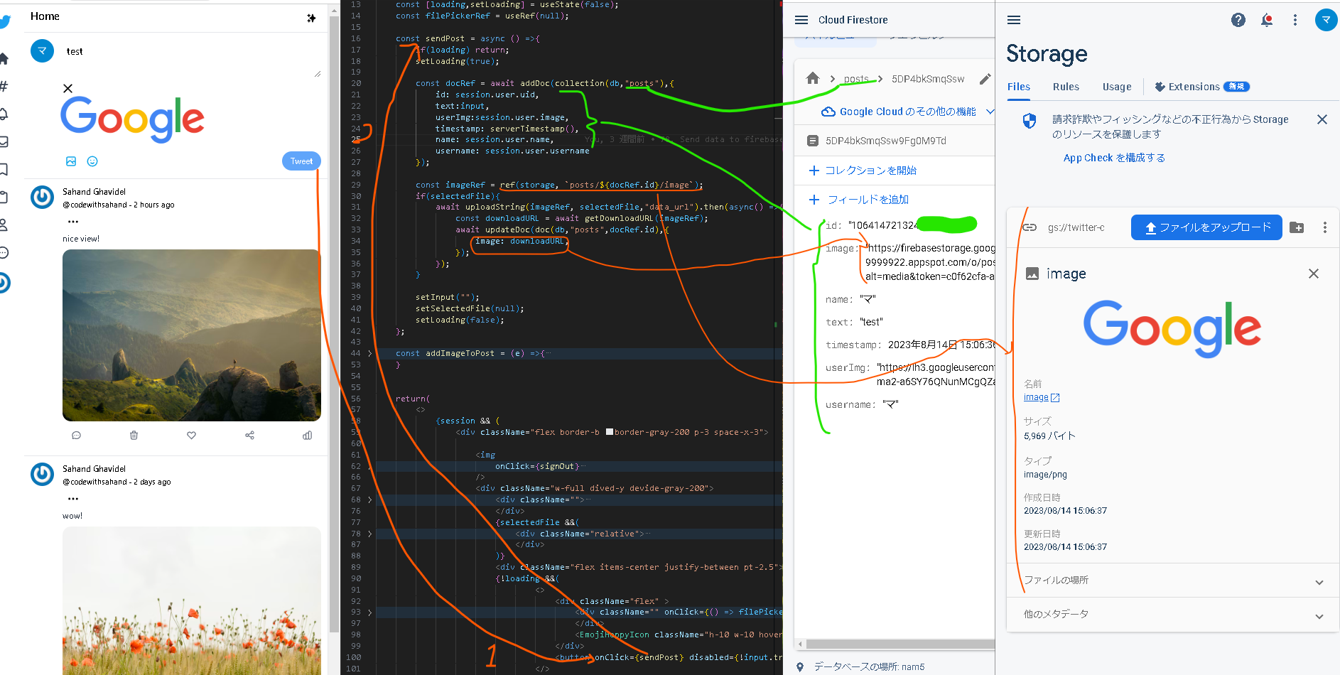This screenshot has height=675, width=1340.
Task: Go to Firestore root via the home icon
Action: tap(813, 78)
